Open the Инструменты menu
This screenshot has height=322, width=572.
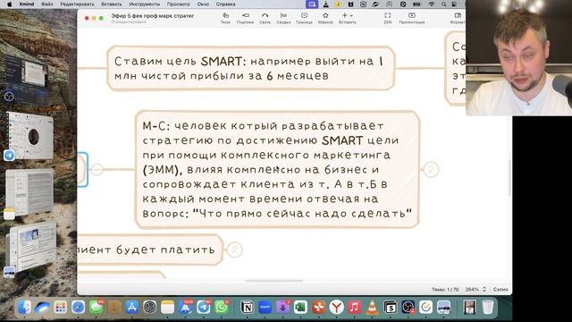[x=145, y=4]
